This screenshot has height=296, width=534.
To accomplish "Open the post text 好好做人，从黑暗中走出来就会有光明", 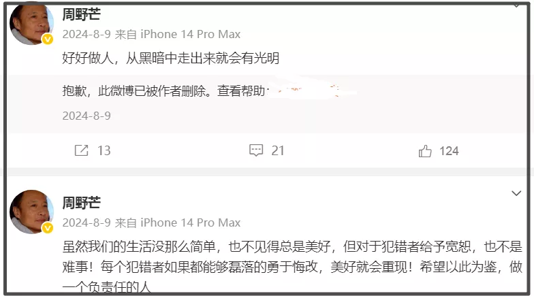I will tap(170, 58).
